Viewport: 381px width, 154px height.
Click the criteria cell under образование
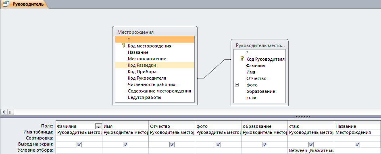pos(264,150)
